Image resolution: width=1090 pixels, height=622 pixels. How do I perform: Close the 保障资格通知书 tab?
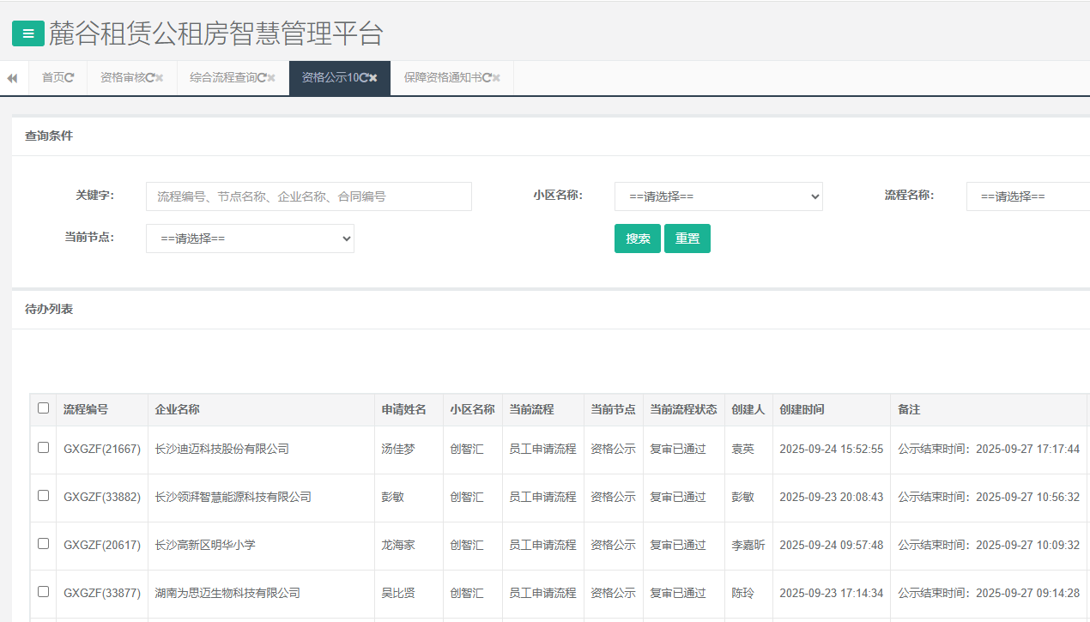496,78
